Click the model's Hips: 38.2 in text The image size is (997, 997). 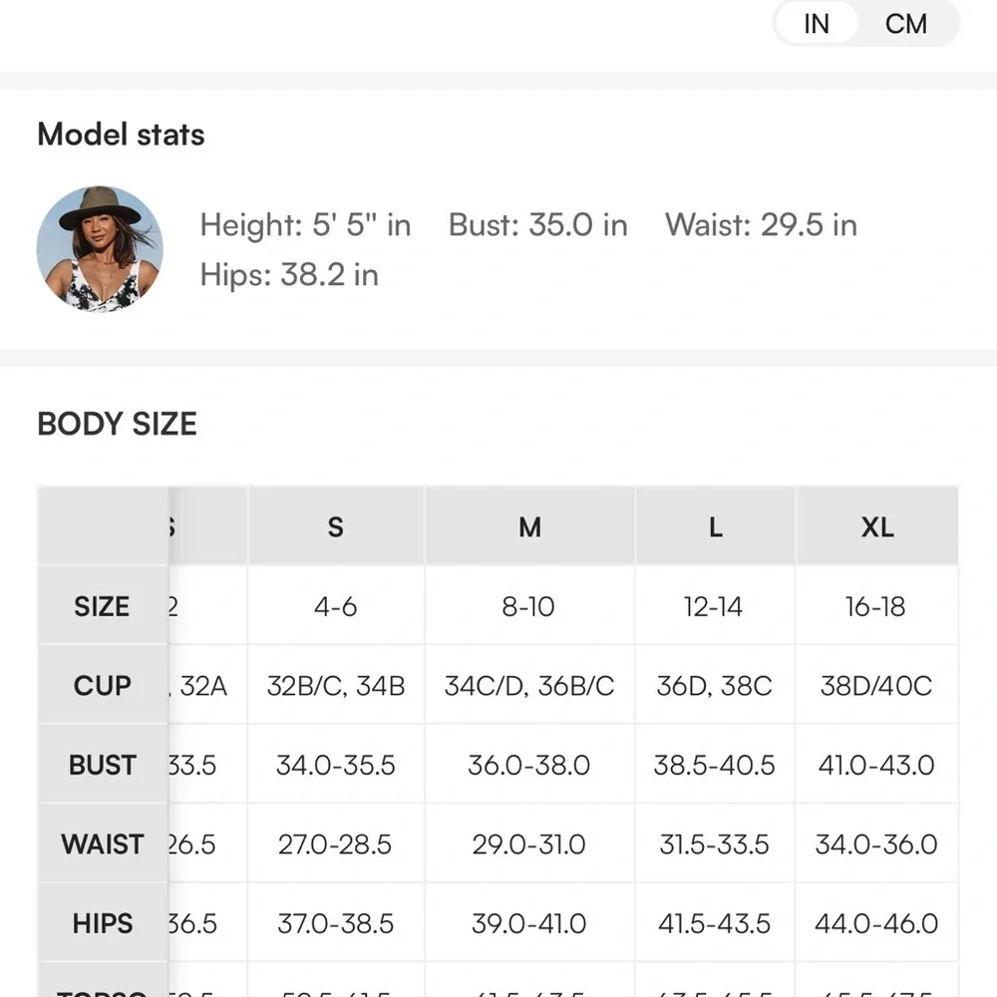click(x=289, y=274)
